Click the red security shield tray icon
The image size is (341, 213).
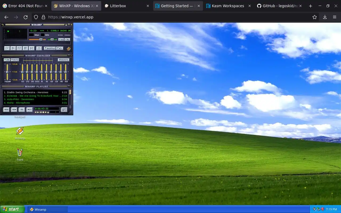(322, 209)
